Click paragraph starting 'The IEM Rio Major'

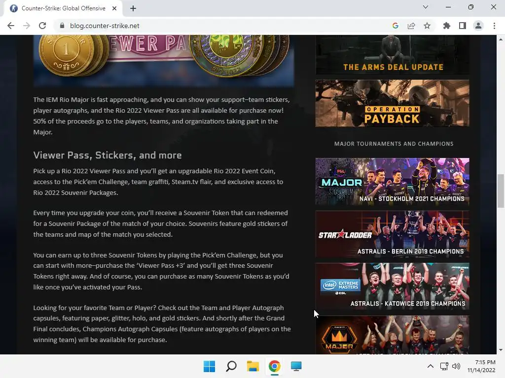point(162,116)
